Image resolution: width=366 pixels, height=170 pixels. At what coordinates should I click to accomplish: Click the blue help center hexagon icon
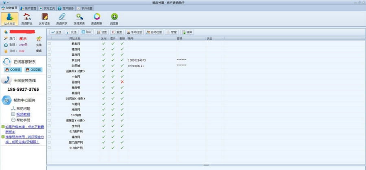coord(7,100)
